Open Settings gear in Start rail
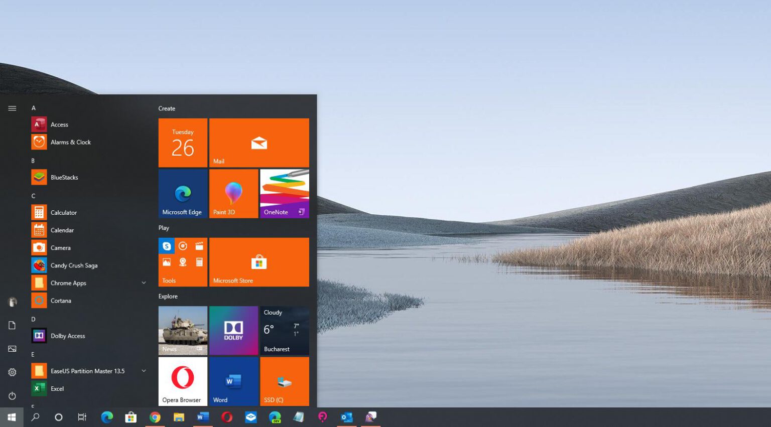The width and height of the screenshot is (771, 427). coord(12,372)
